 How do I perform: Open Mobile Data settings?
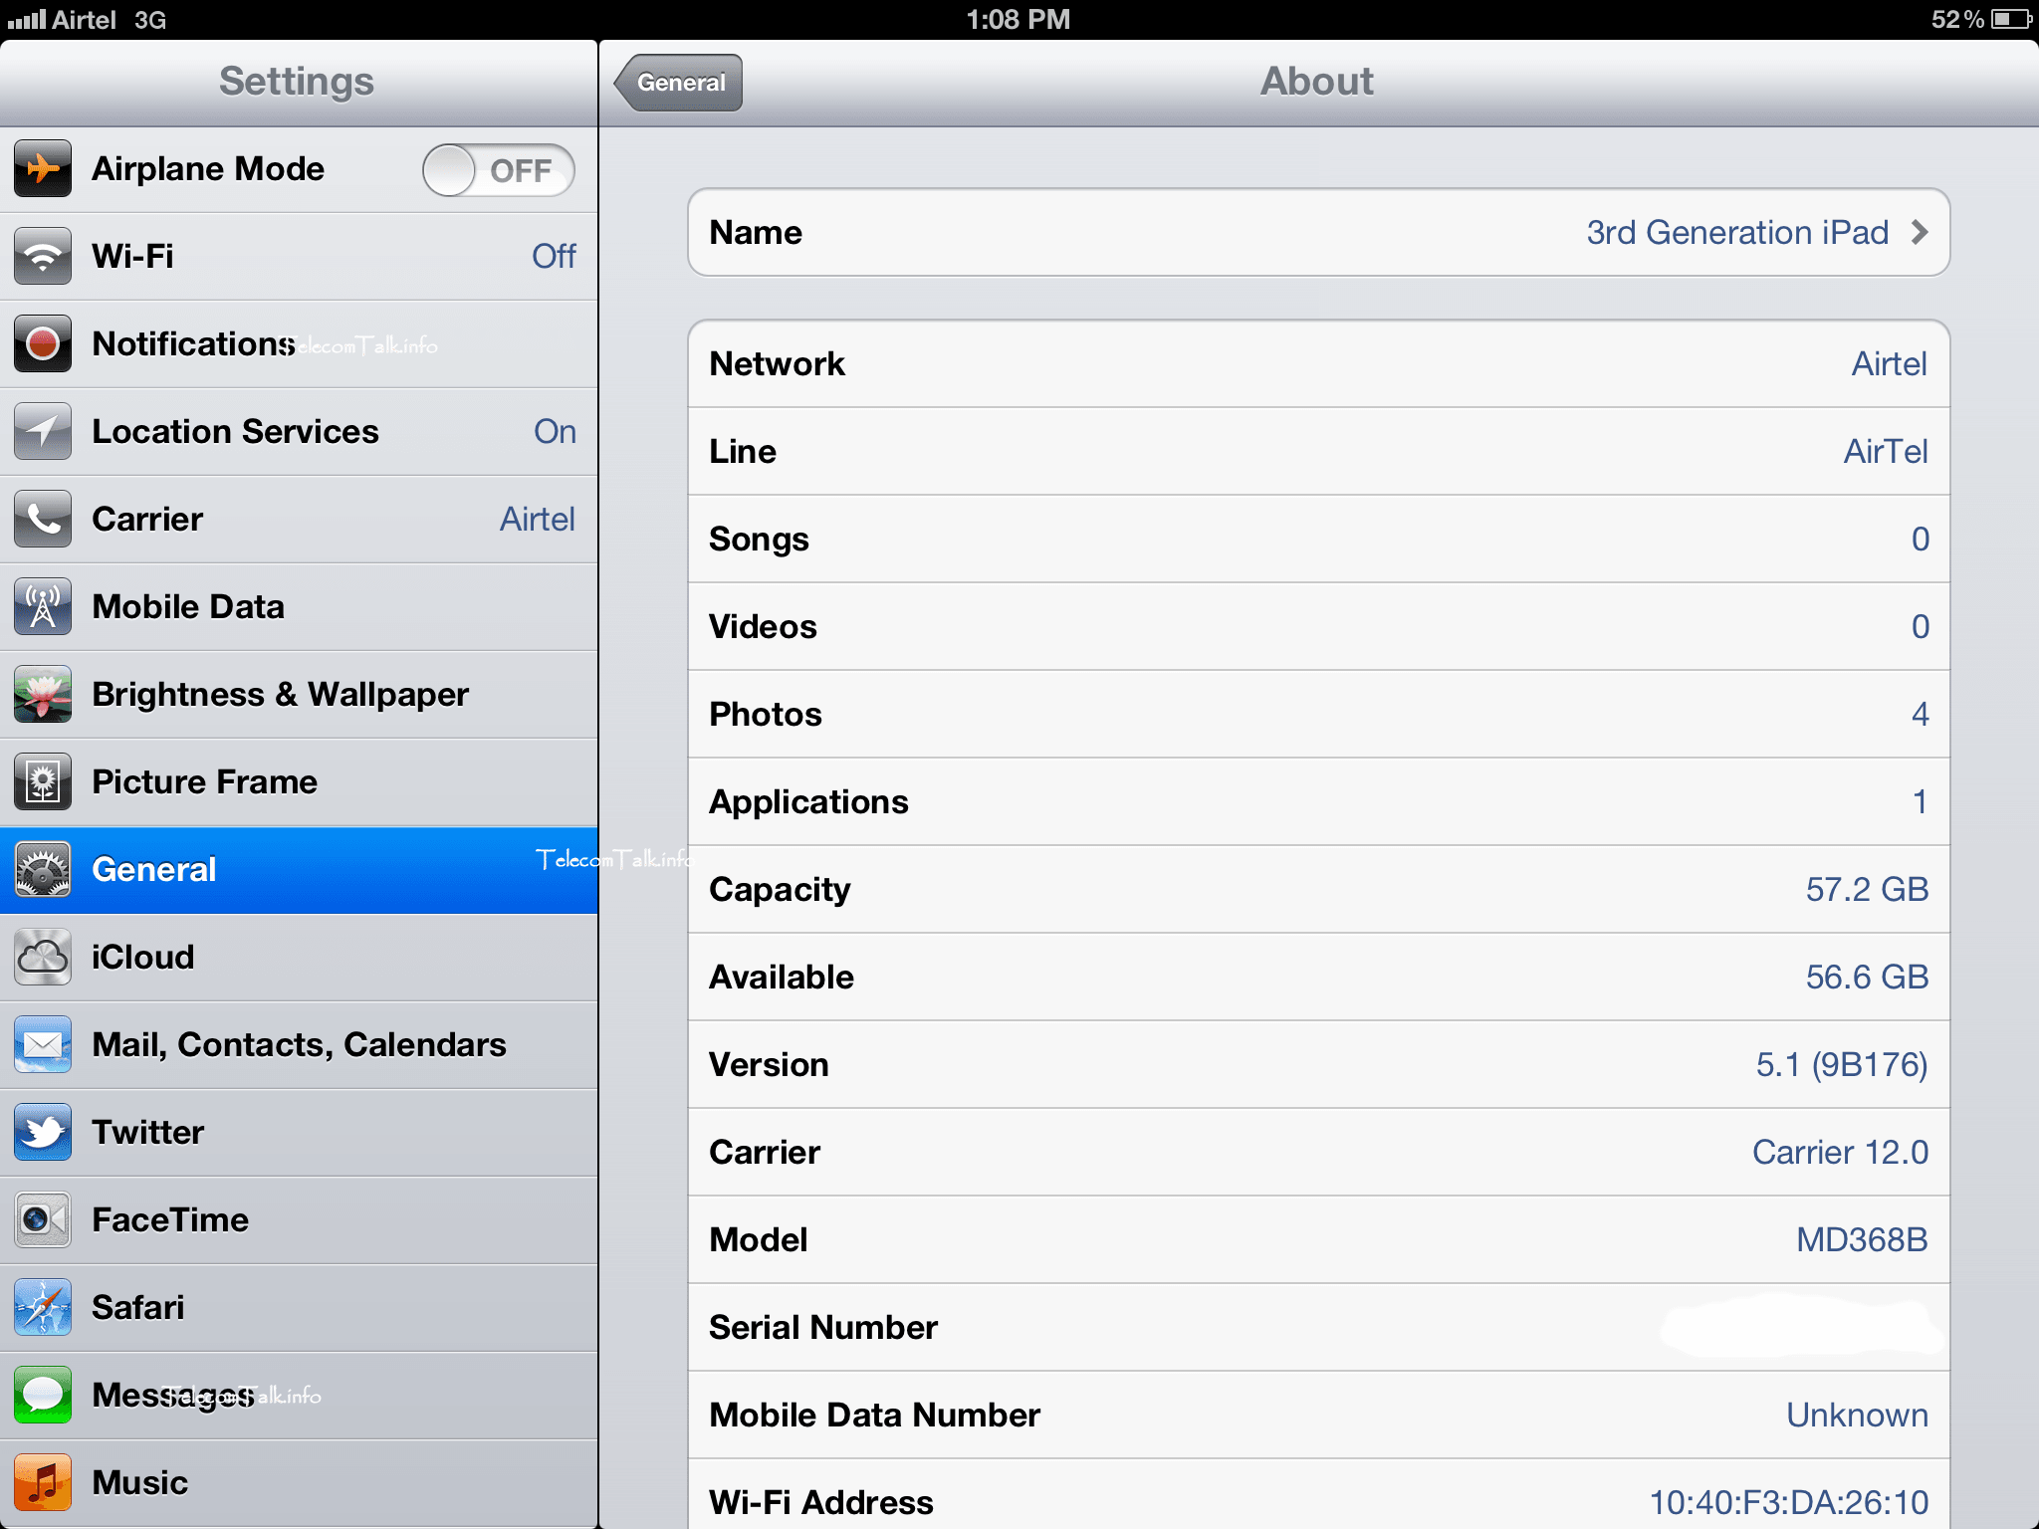(x=299, y=606)
